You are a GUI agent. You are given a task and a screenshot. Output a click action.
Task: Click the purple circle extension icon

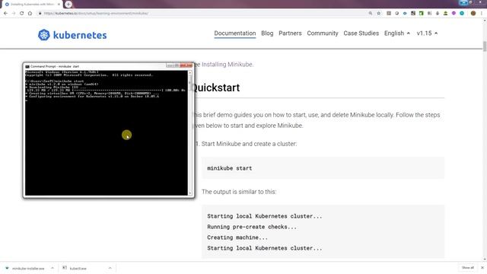point(454,14)
